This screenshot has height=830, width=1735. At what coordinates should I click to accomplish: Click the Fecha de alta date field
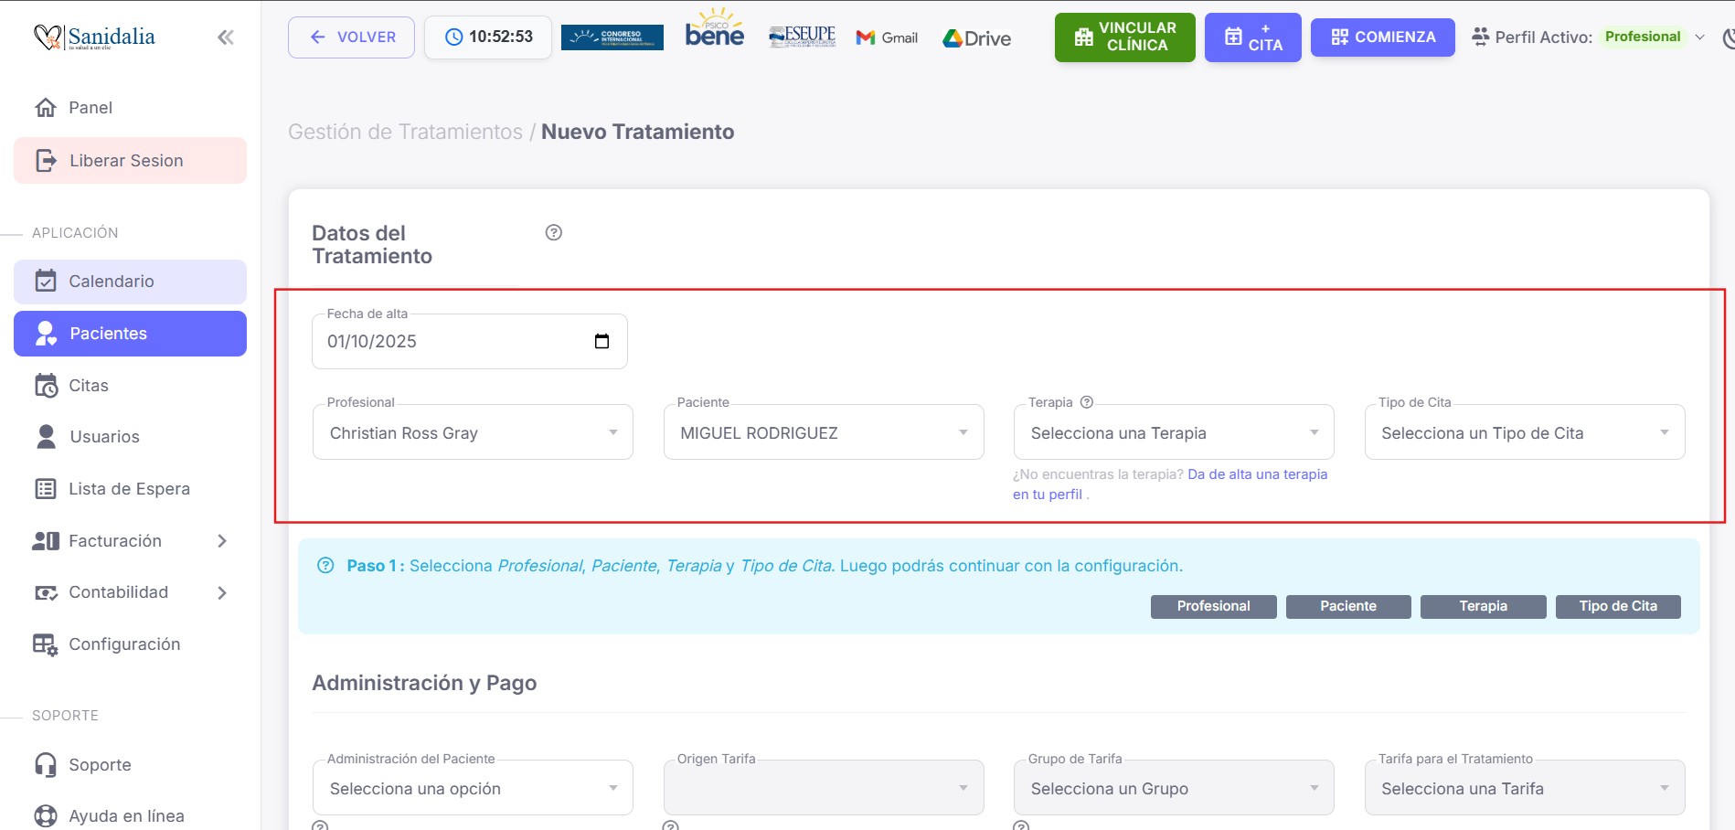(448, 341)
